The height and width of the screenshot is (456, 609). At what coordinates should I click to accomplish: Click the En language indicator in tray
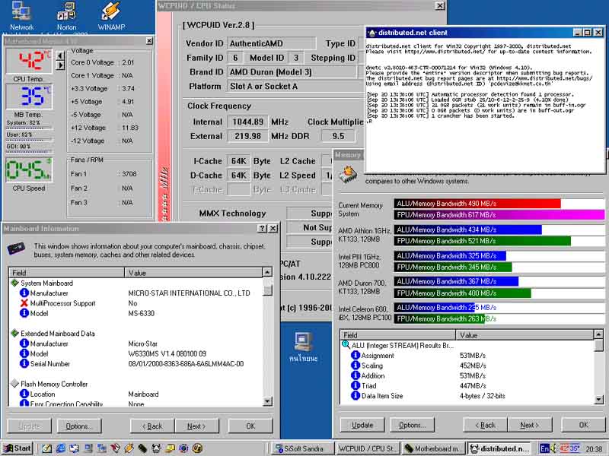click(544, 448)
